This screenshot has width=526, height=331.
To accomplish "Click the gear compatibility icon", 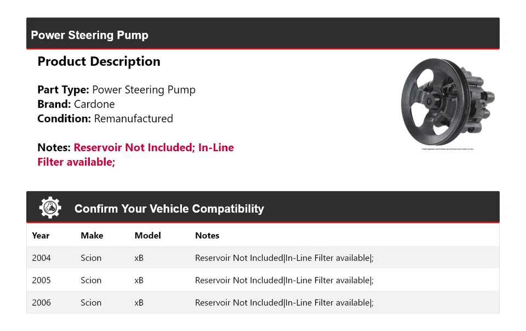I will [x=50, y=208].
